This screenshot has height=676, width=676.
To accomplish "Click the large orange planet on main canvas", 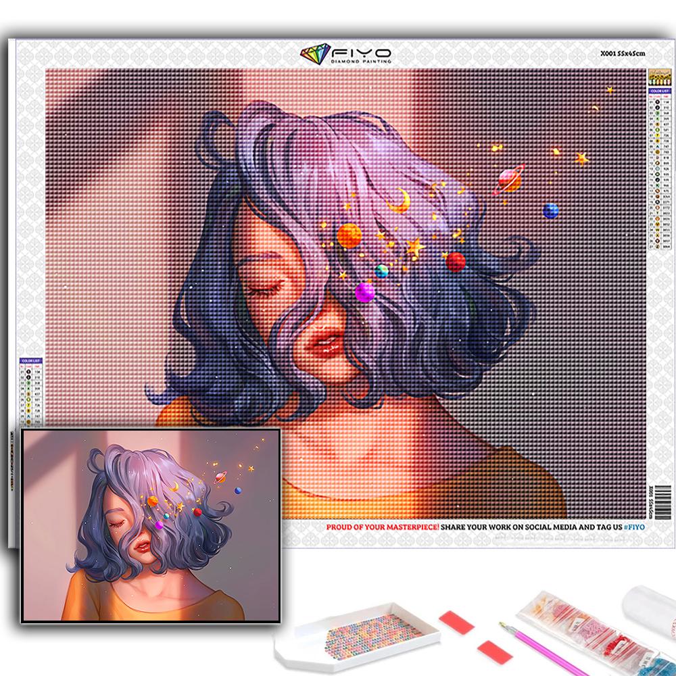I will tap(349, 236).
